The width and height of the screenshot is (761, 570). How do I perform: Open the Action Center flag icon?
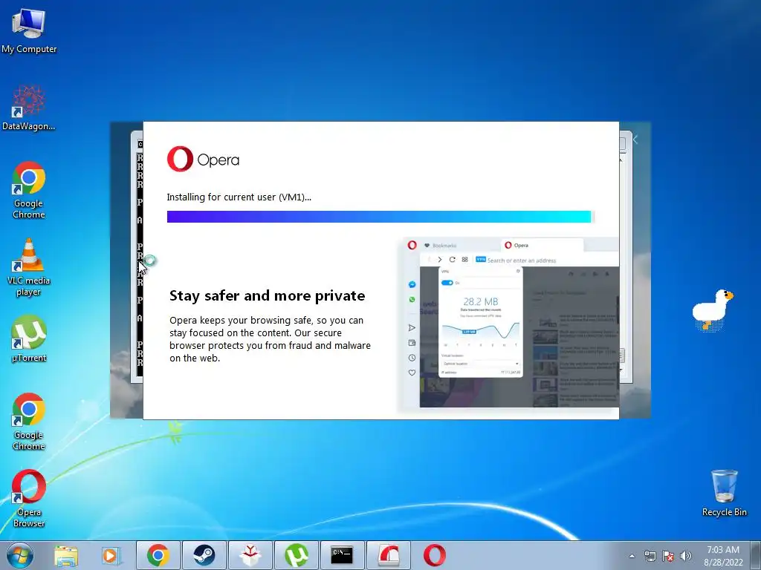(668, 556)
